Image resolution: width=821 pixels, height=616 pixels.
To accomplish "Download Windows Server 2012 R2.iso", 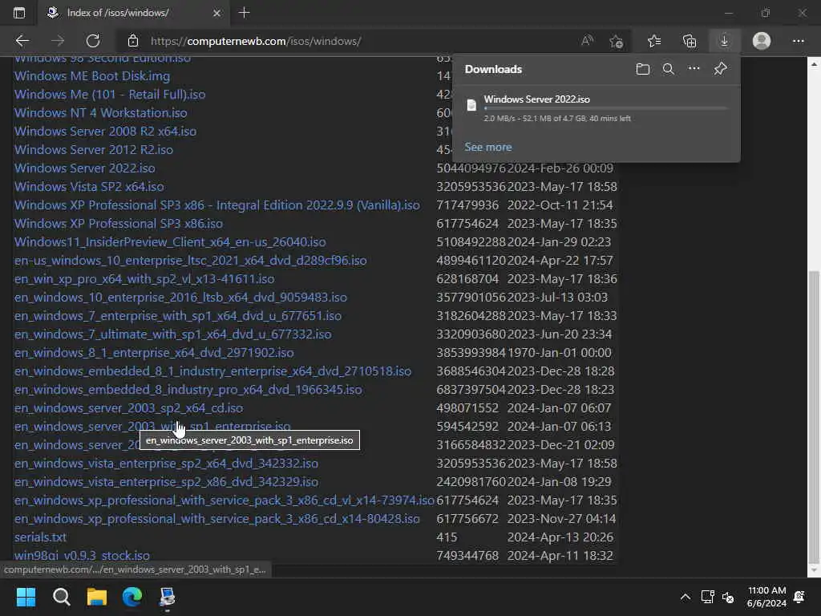I will click(94, 149).
